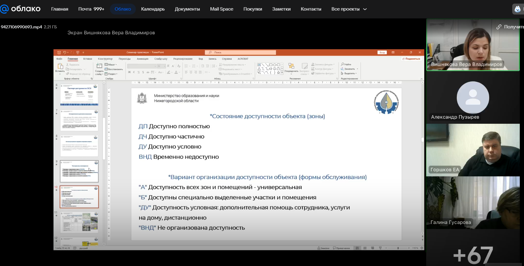Expand the Выделить (Select) dropdown
Image resolution: width=524 pixels, height=266 pixels.
click(x=349, y=73)
